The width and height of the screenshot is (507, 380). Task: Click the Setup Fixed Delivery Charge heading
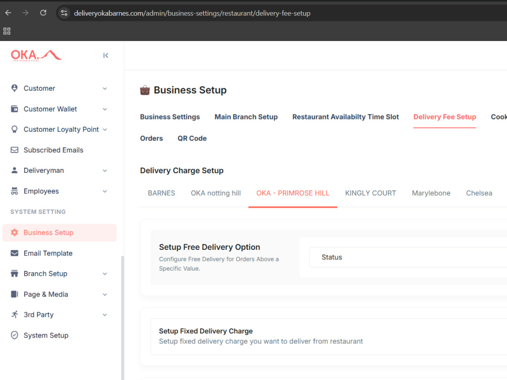[x=206, y=331]
